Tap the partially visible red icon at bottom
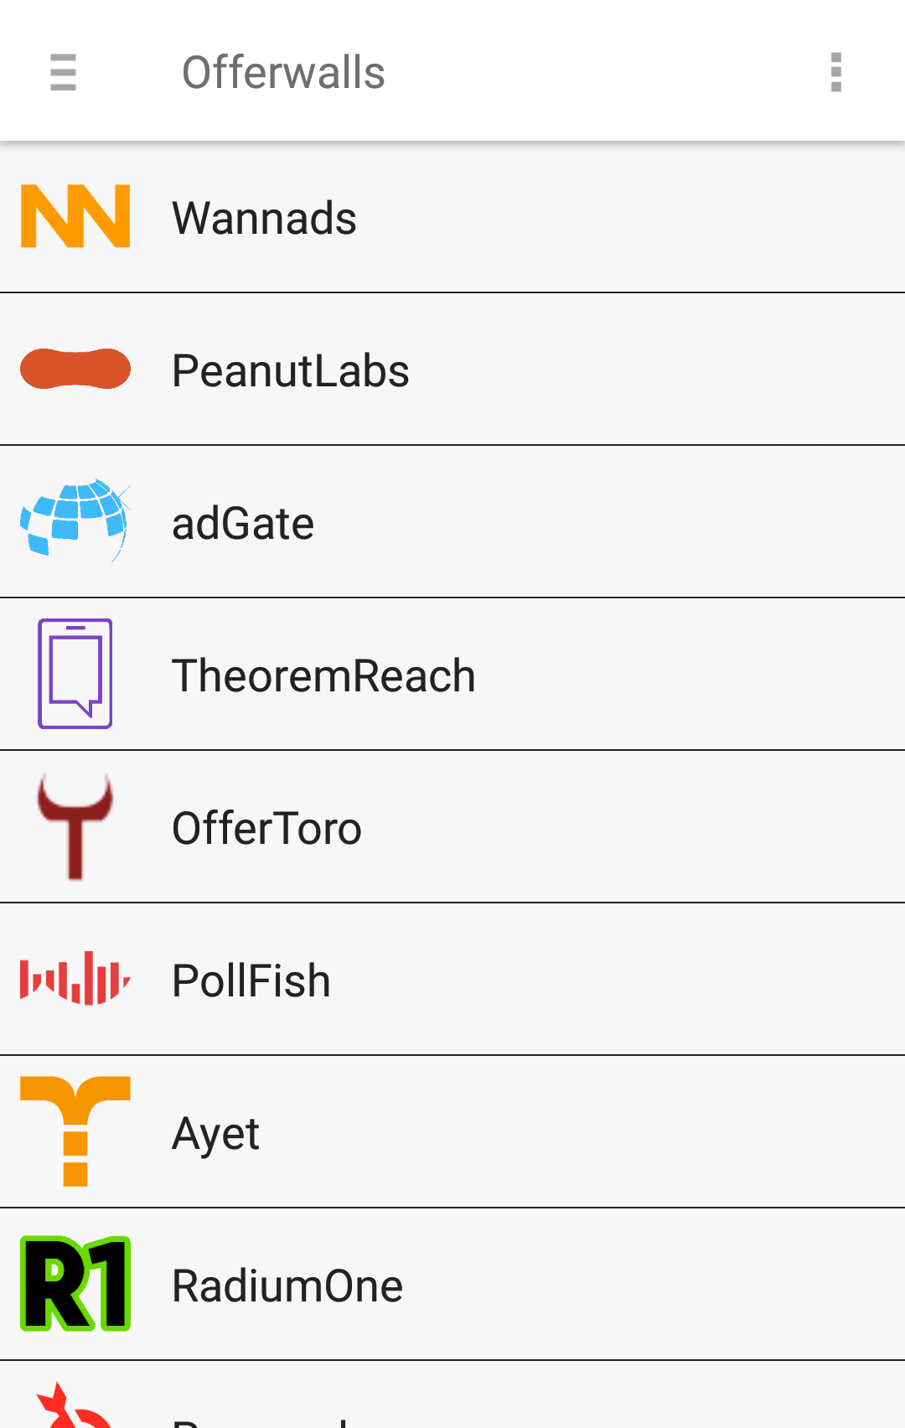Screen dimensions: 905x1428 [x=74, y=1405]
